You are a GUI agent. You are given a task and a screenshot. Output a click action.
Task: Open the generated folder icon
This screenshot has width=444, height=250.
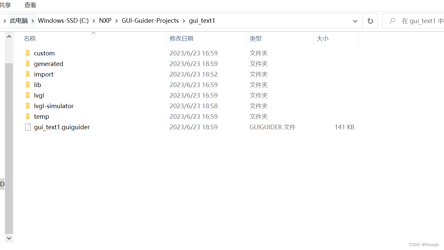point(28,64)
